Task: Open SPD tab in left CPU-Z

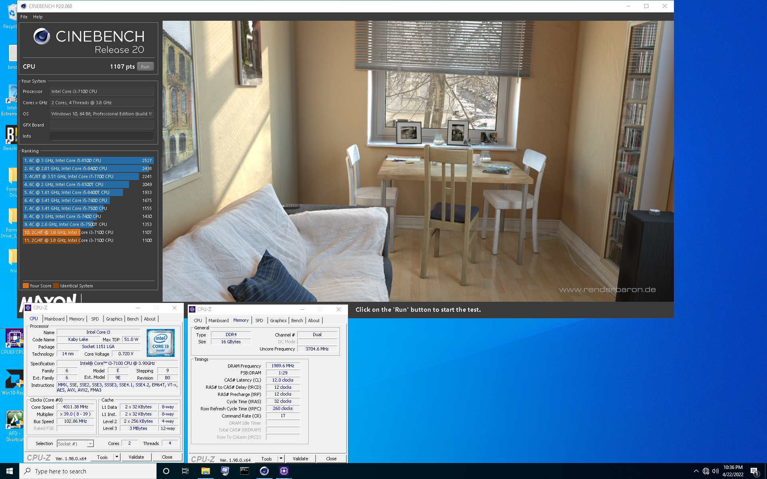Action: point(95,319)
